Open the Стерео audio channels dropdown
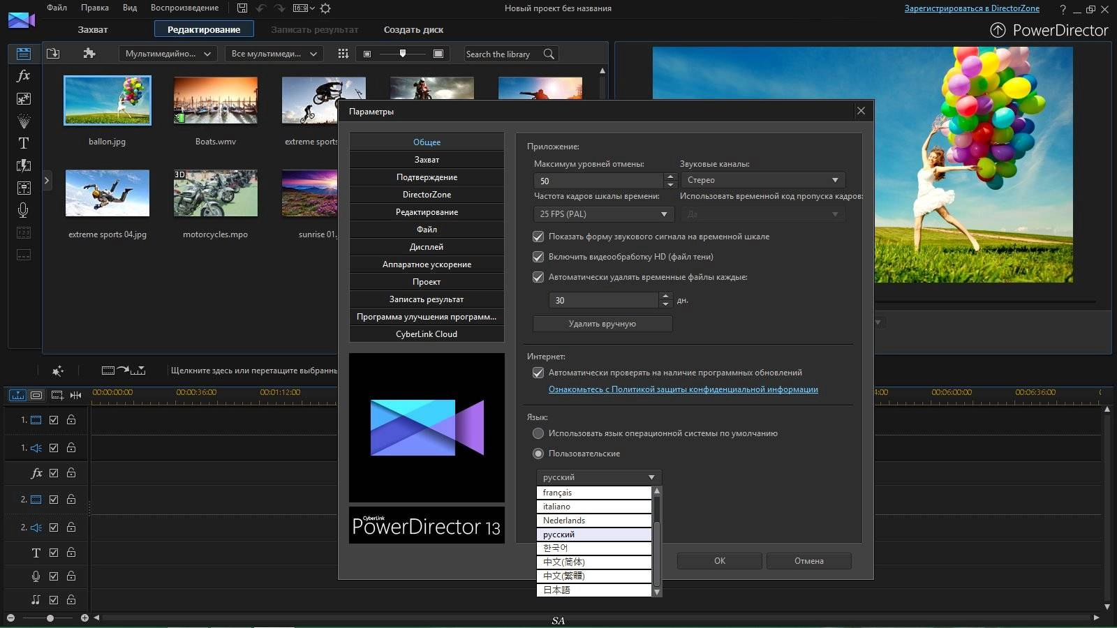Viewport: 1117px width, 628px height. (762, 180)
